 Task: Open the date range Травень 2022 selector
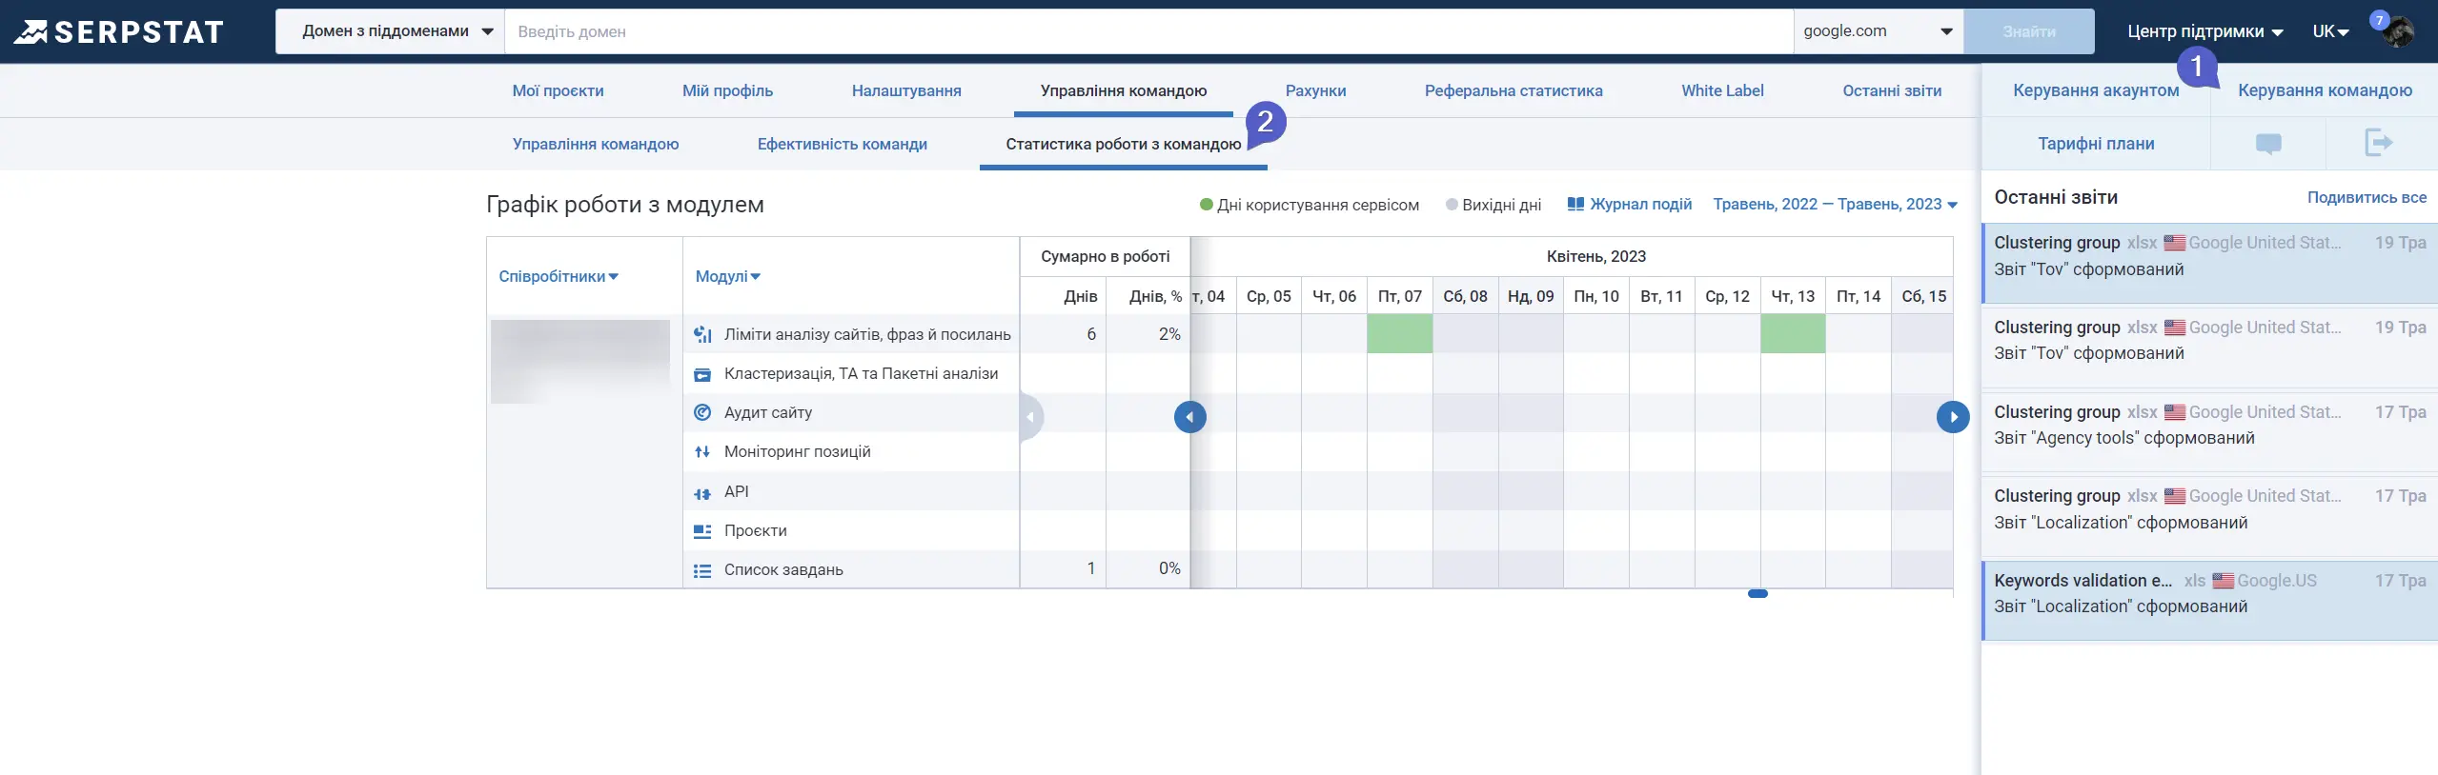coord(1835,204)
